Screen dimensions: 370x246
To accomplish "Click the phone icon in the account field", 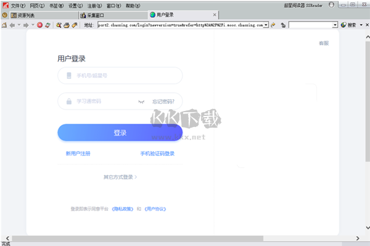I will coord(69,75).
